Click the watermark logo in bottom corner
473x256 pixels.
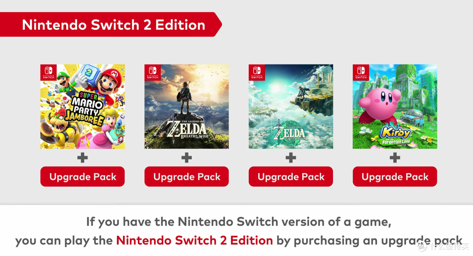pos(442,246)
